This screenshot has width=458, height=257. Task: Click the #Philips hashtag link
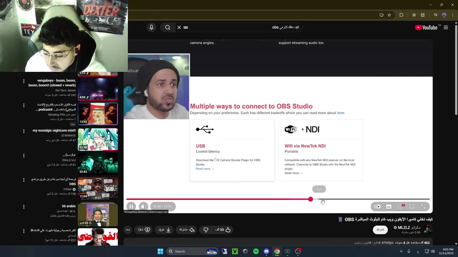387,243
